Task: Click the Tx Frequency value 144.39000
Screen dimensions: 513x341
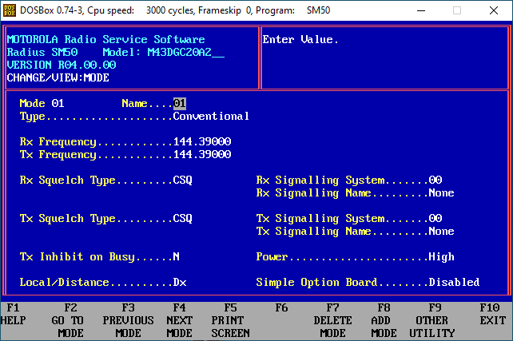Action: (x=202, y=154)
